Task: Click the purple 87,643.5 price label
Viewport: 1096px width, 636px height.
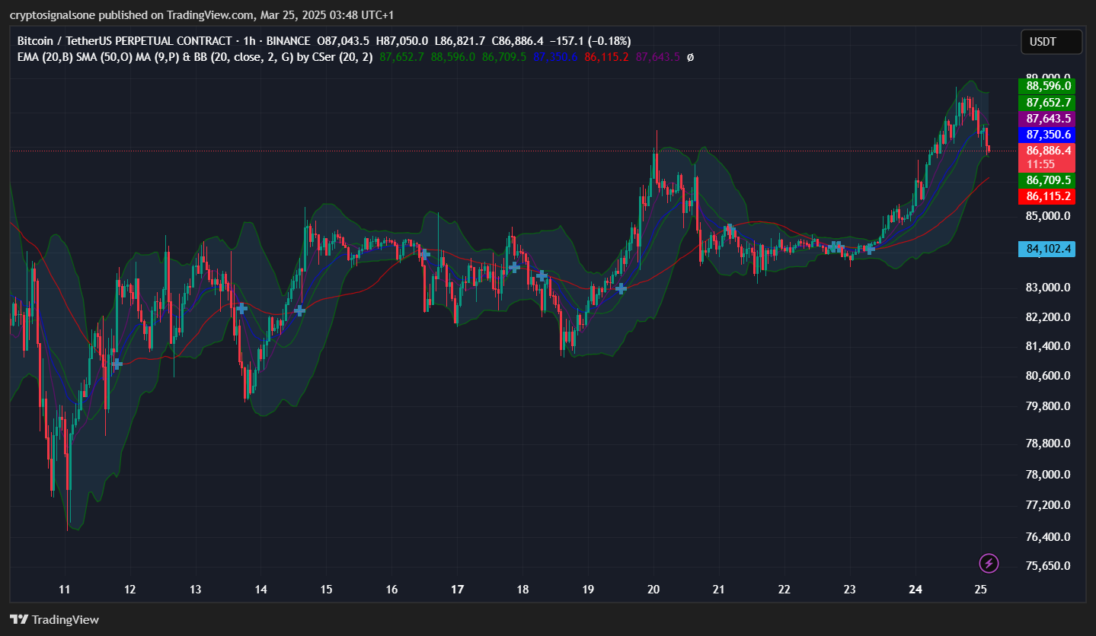Action: 1046,118
